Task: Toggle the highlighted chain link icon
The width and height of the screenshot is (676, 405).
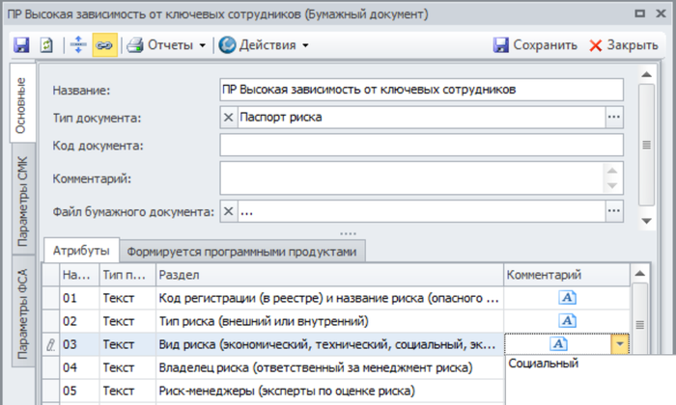Action: tap(103, 45)
